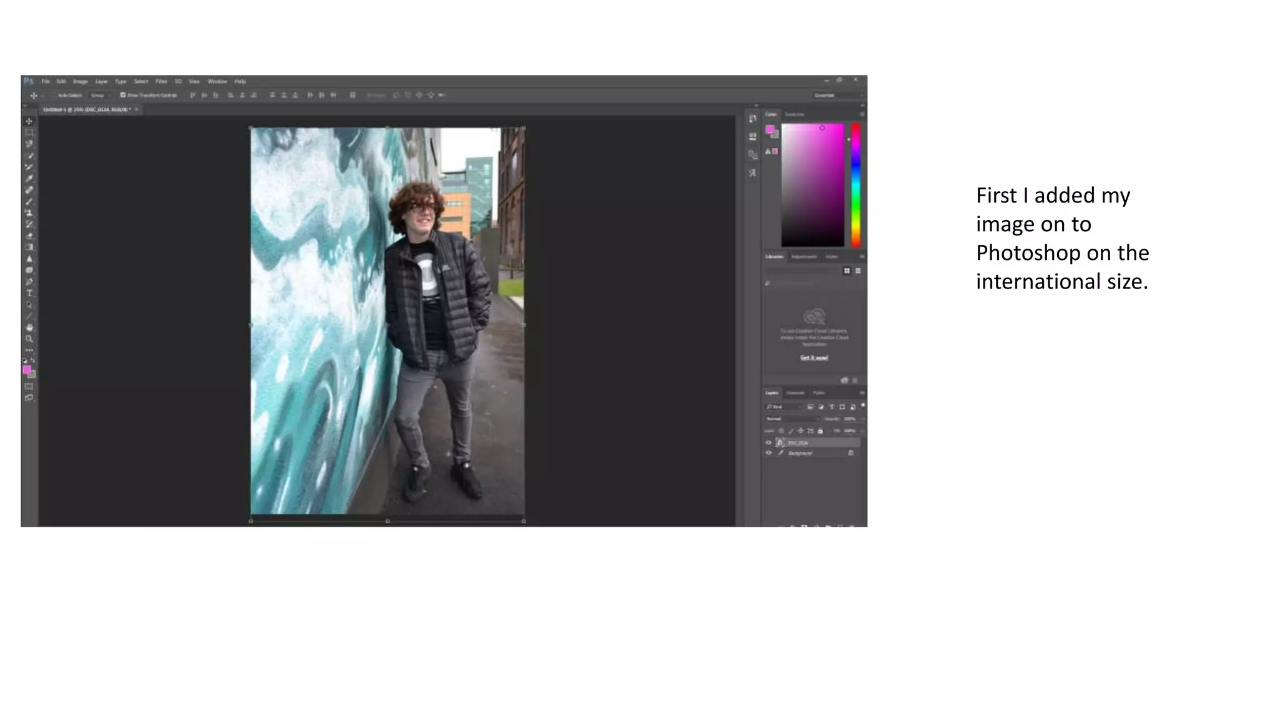The width and height of the screenshot is (1278, 718).
Task: Switch to the Channels tab
Action: point(795,393)
